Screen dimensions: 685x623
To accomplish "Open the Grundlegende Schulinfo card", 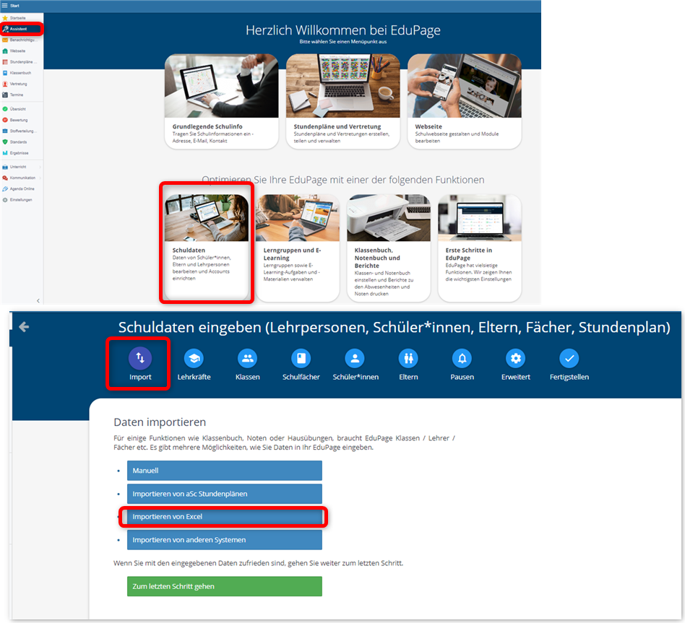I will tap(222, 101).
